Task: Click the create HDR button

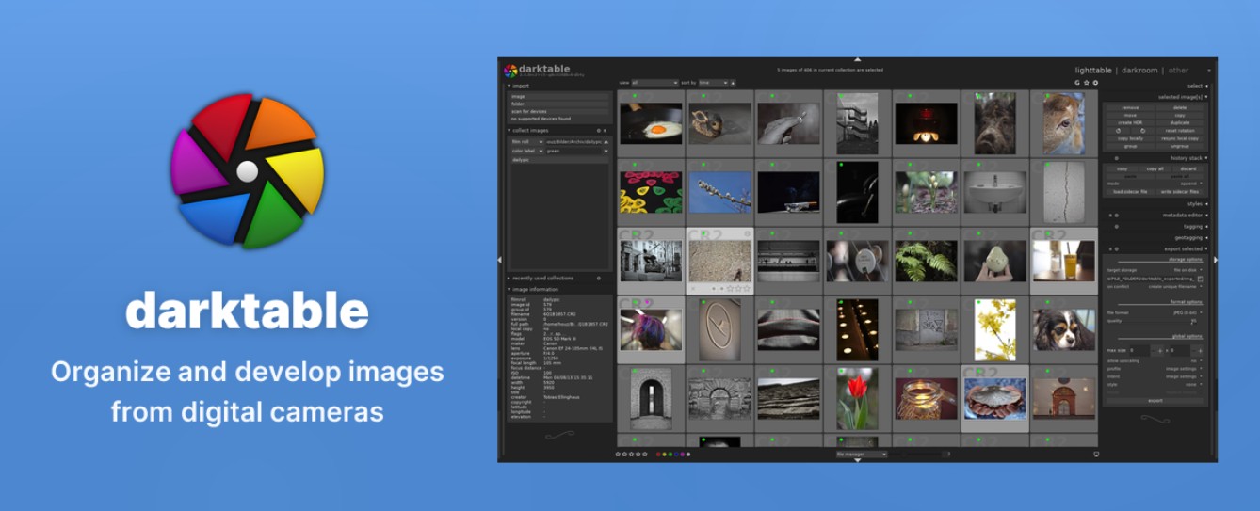Action: 1130,122
